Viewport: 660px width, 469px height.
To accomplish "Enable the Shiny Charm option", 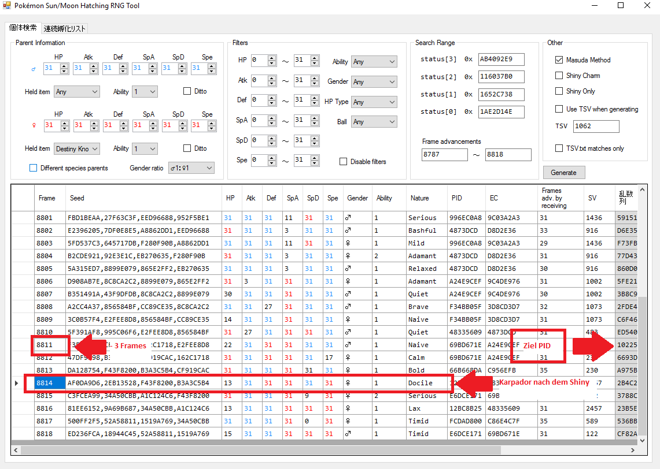I will point(559,76).
